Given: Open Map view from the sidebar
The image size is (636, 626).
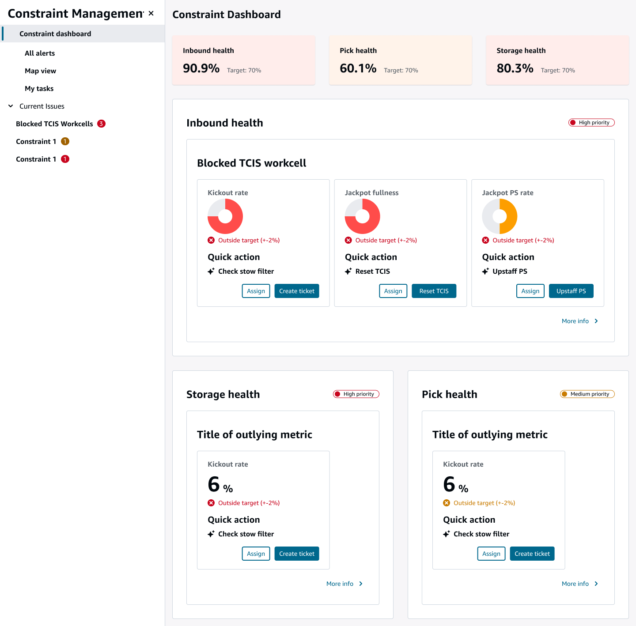Looking at the screenshot, I should (40, 71).
